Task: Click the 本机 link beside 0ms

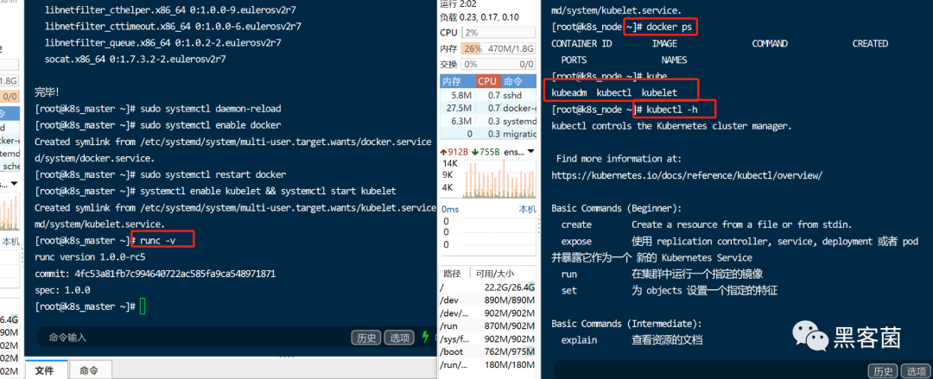Action: pyautogui.click(x=527, y=210)
